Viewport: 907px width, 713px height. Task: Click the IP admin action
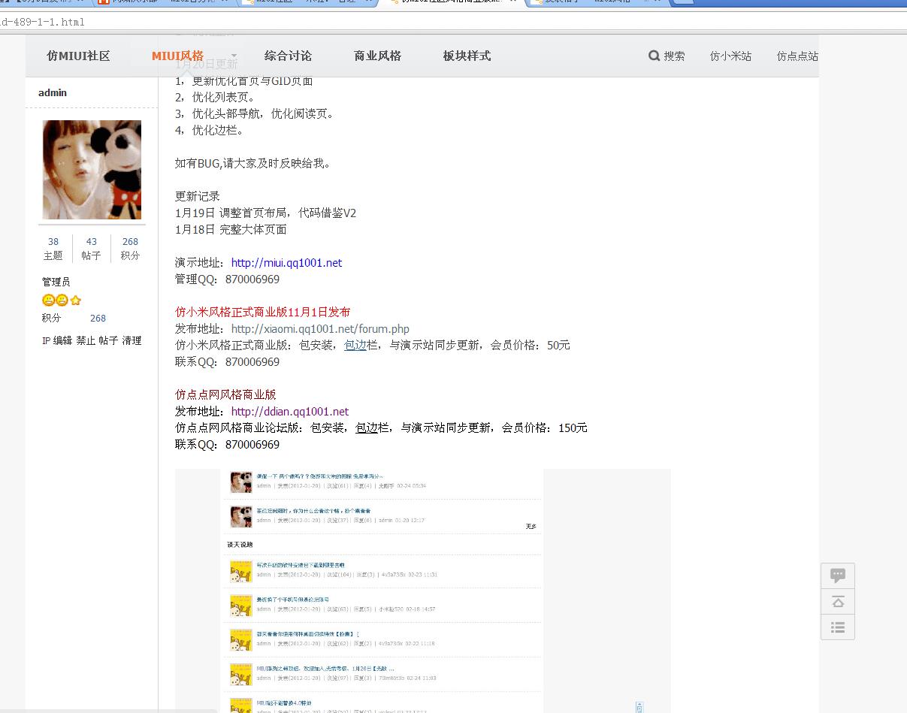click(x=46, y=340)
